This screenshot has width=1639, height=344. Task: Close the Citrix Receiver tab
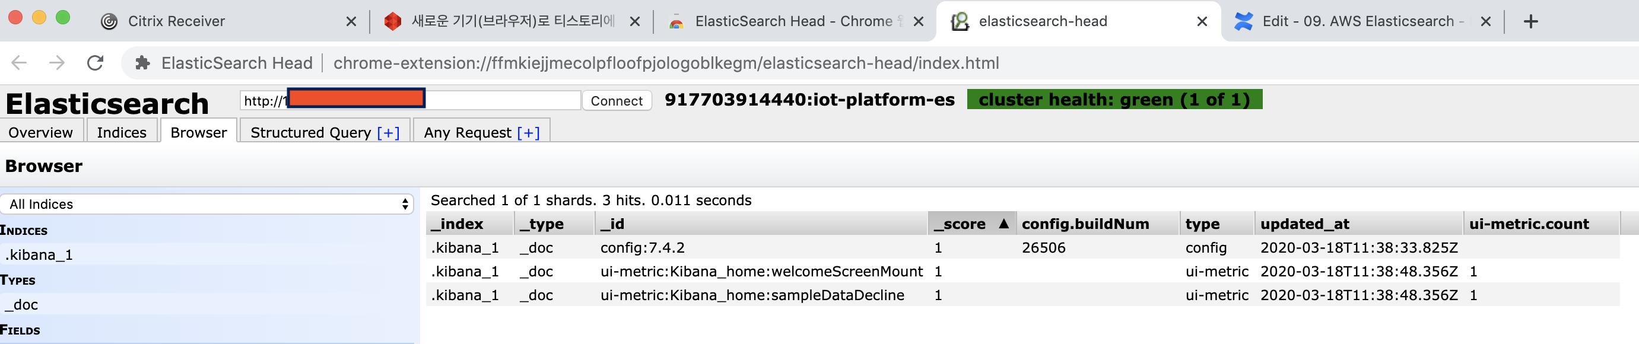click(351, 21)
